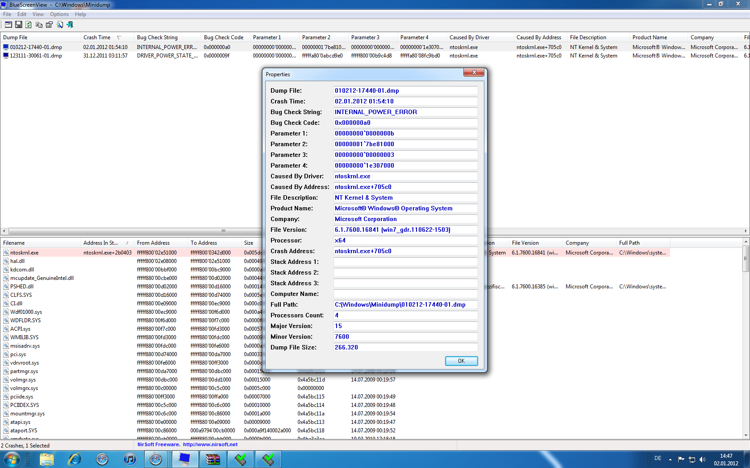750x468 pixels.
Task: Sort drivers by From Address column
Action: pos(161,243)
